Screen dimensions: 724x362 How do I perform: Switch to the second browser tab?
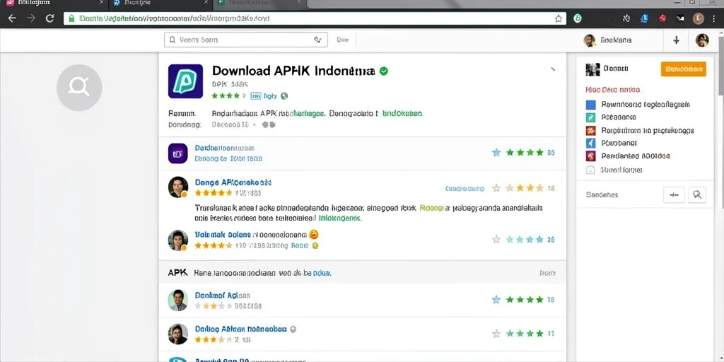tap(160, 4)
